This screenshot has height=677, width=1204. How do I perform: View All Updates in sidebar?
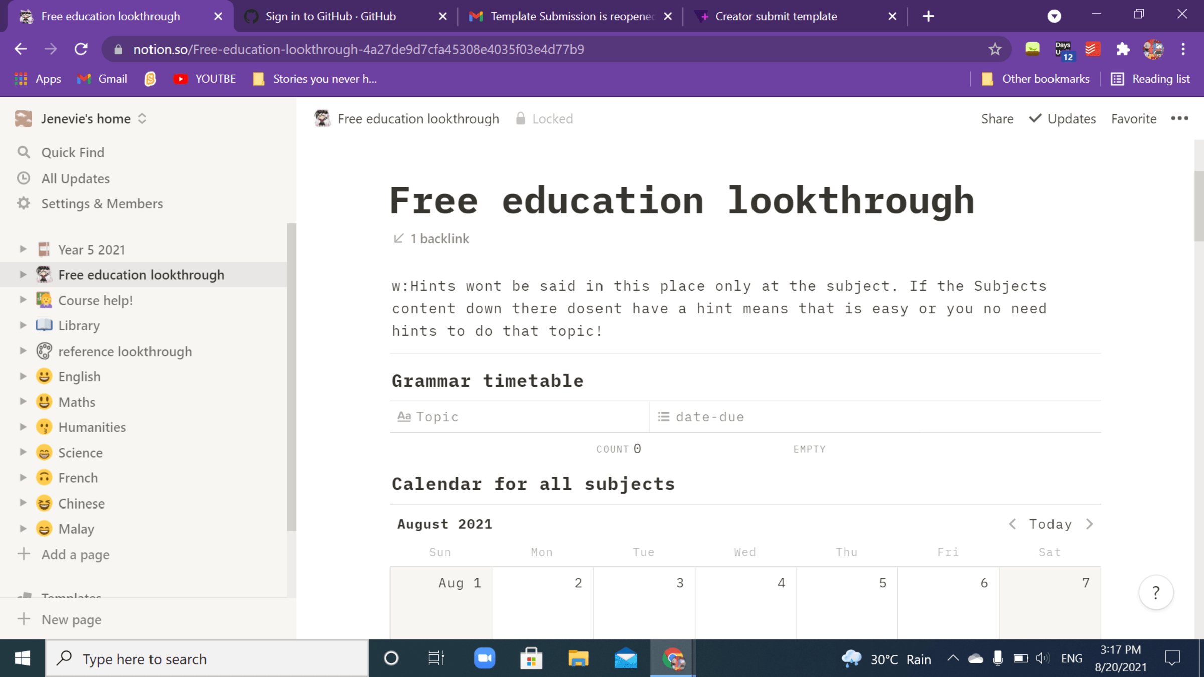[75, 178]
